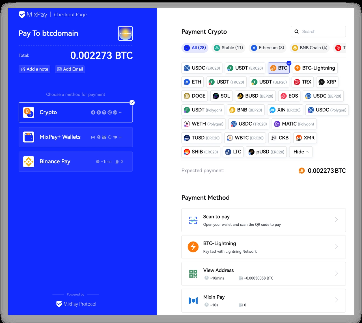Click the Crypto method Bitcoin icon
362x323 pixels.
[x=29, y=112]
